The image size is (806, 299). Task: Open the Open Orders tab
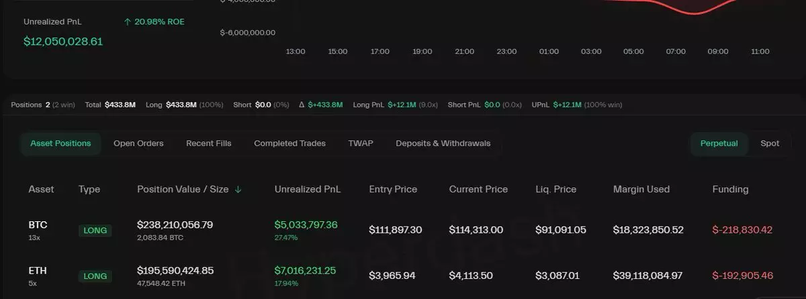click(138, 143)
